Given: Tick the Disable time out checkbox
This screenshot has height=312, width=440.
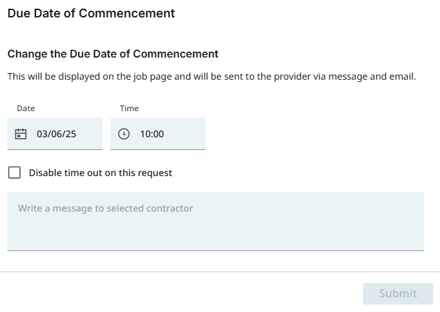Looking at the screenshot, I should click(x=14, y=173).
